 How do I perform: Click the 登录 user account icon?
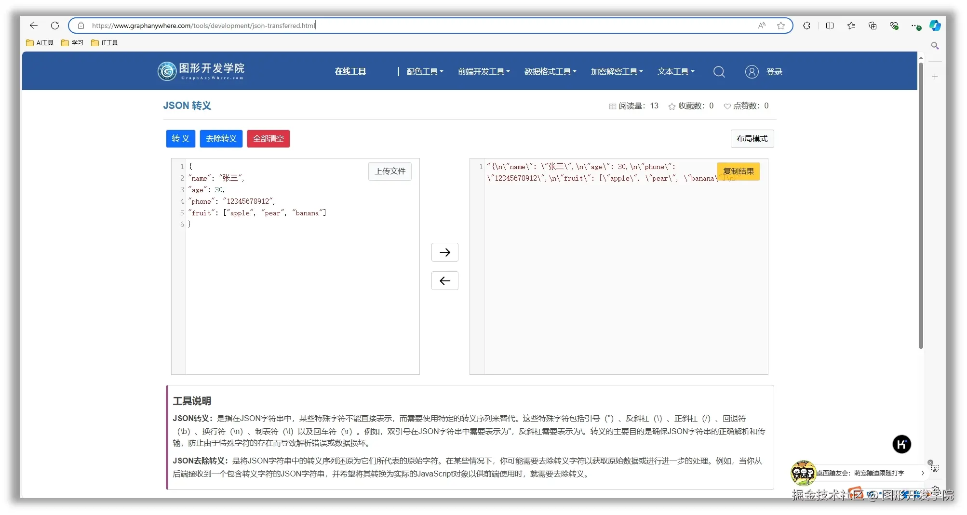pyautogui.click(x=752, y=71)
